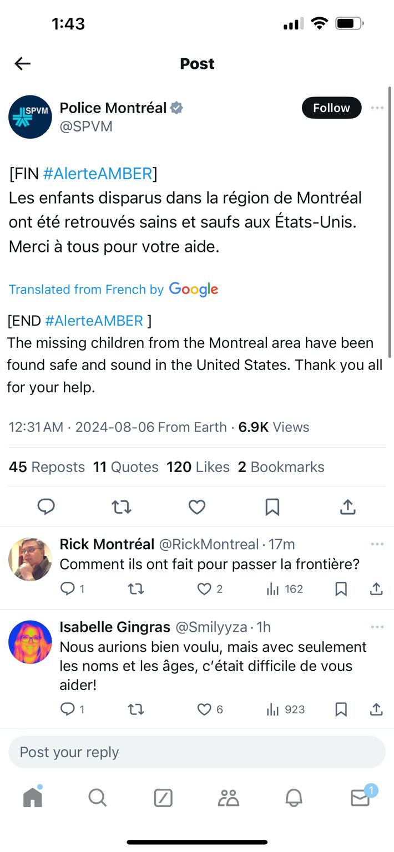Like Rick Montréal's reply
394x852 pixels.
(205, 589)
